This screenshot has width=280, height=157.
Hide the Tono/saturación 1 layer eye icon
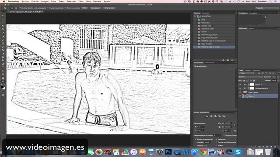point(240,89)
